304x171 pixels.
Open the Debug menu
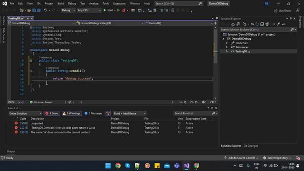(72, 3)
